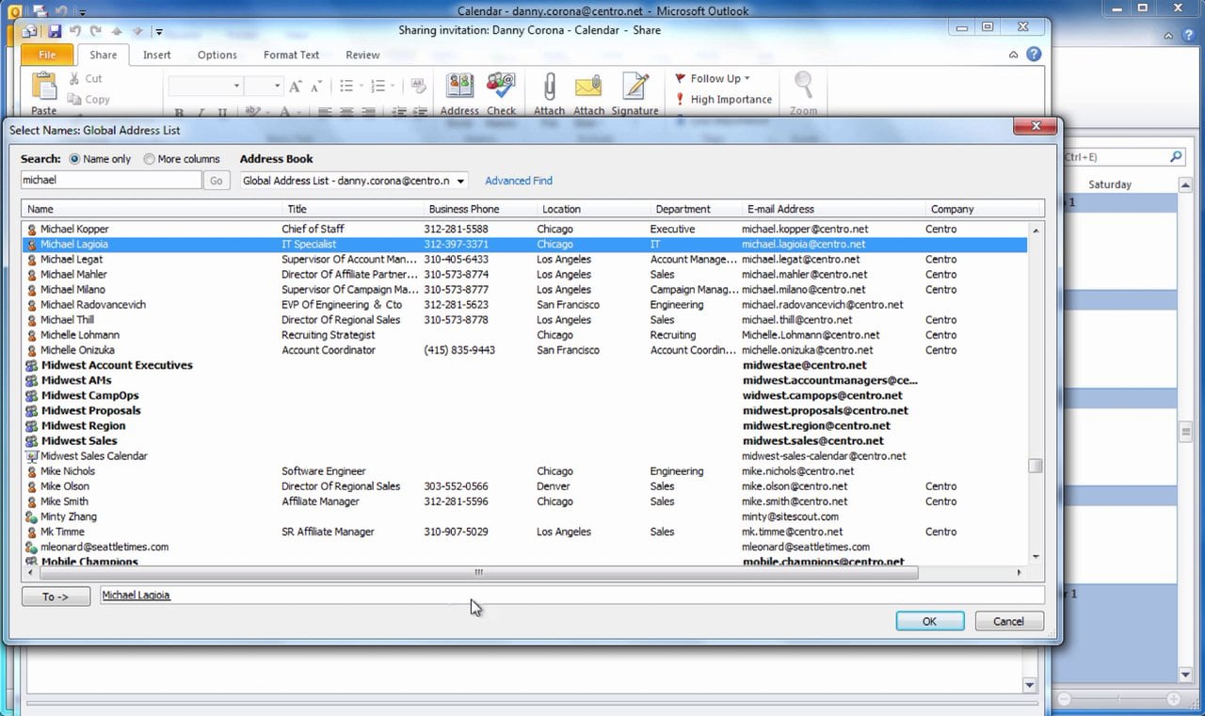Select Michael Radovancevich in the list
1205x716 pixels.
point(524,305)
